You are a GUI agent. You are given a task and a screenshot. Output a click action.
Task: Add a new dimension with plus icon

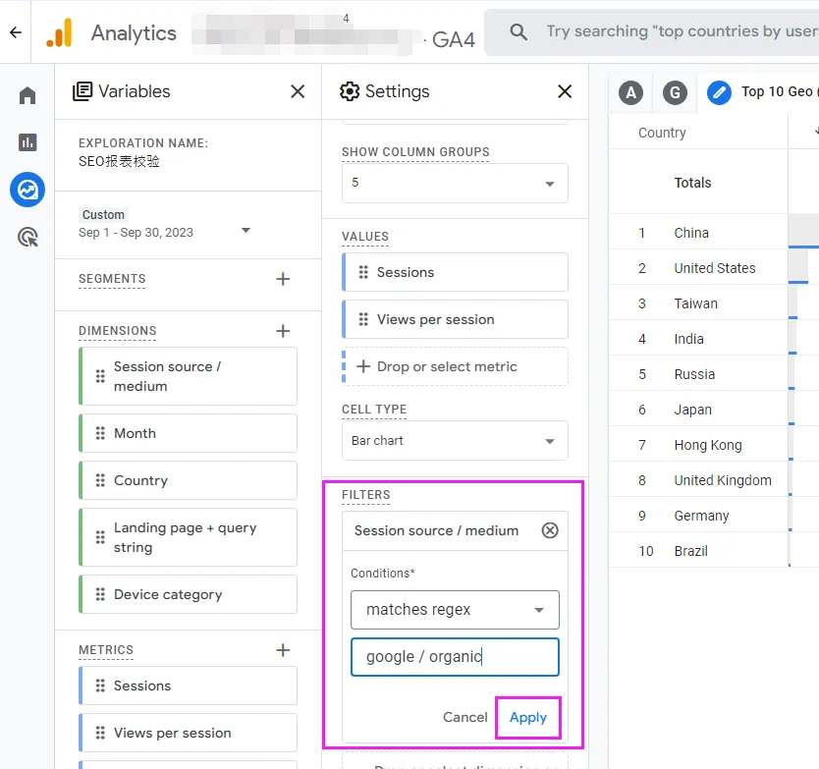coord(283,331)
